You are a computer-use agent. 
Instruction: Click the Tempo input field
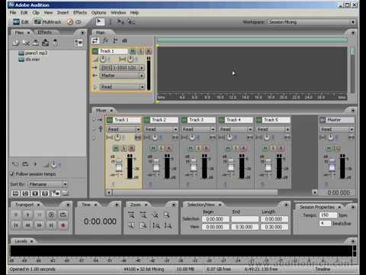(328, 215)
